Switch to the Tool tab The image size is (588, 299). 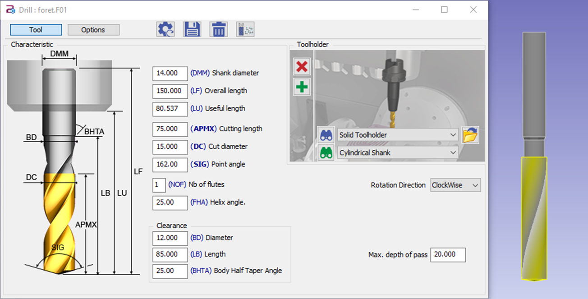point(36,30)
